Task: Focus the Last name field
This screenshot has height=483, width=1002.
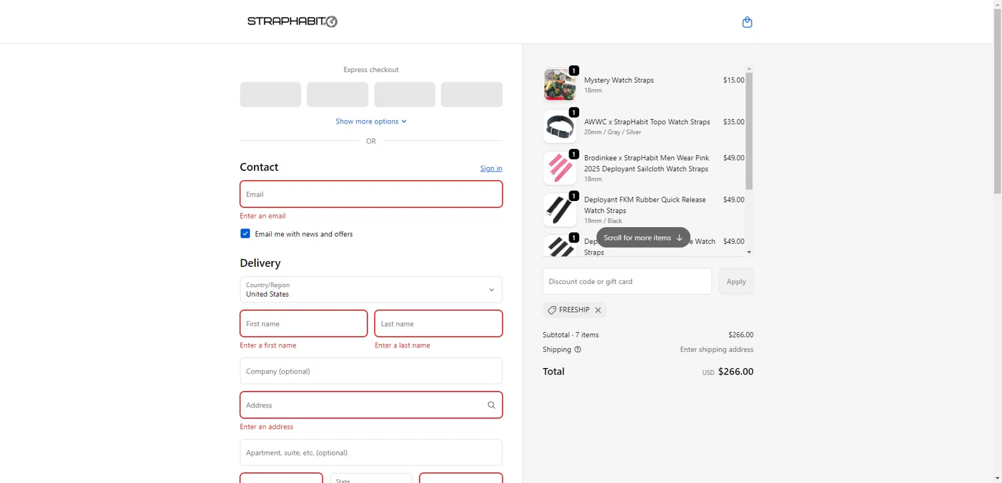Action: pos(438,323)
